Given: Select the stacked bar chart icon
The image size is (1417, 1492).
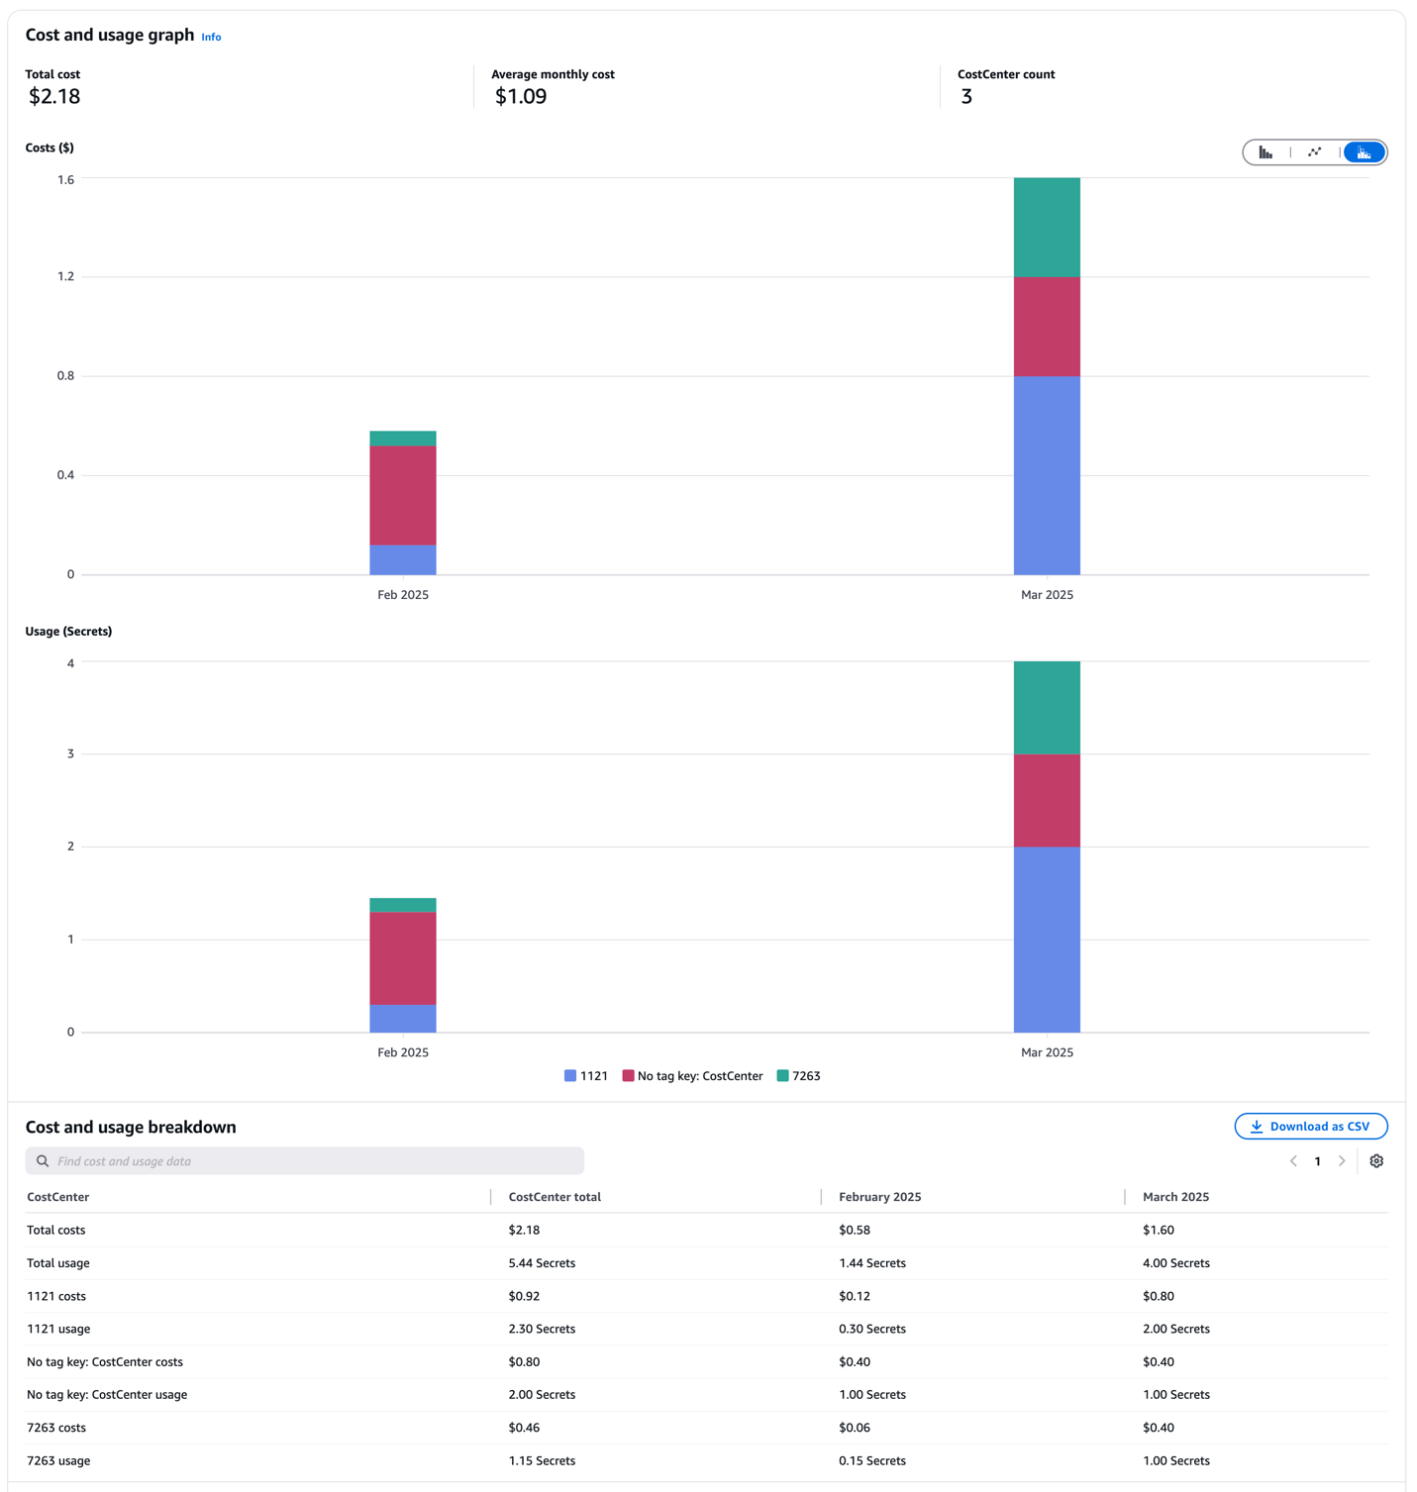Looking at the screenshot, I should coord(1364,151).
